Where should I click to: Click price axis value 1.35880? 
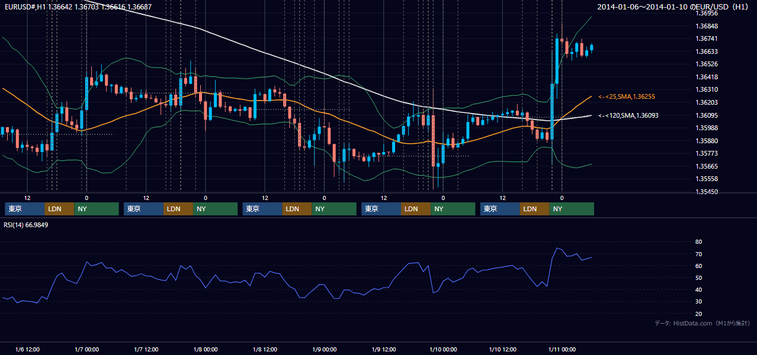coord(706,141)
